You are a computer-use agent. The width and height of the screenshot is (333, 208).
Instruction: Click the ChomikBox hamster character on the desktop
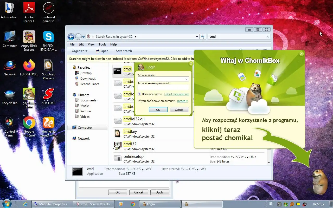click(320, 181)
